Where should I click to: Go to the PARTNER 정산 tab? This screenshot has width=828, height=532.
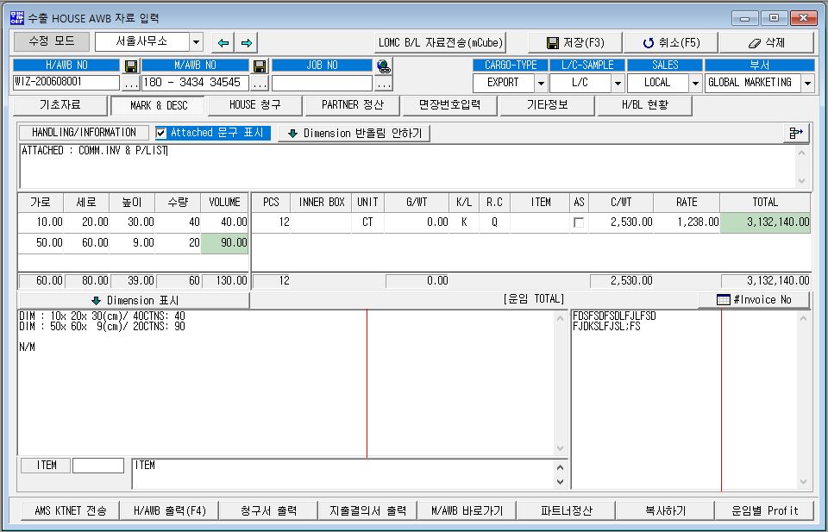(352, 105)
